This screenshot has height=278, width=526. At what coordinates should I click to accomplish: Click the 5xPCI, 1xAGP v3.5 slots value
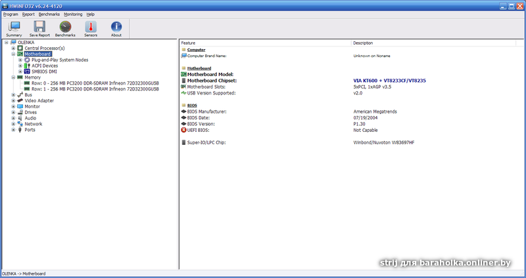click(x=372, y=87)
